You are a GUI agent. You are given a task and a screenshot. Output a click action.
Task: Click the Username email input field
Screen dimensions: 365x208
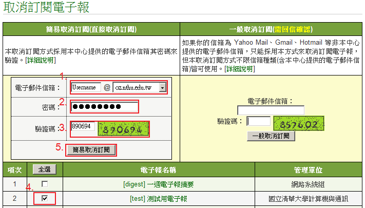[x=86, y=88]
